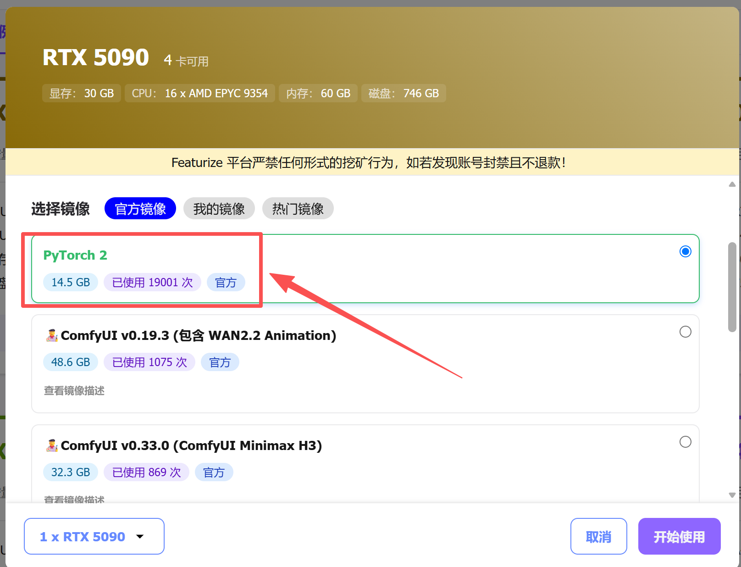
Task: Switch to the 官方镜像 tab
Action: [140, 209]
